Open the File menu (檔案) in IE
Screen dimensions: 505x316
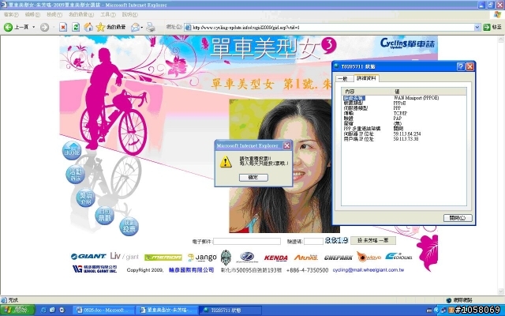(x=11, y=14)
